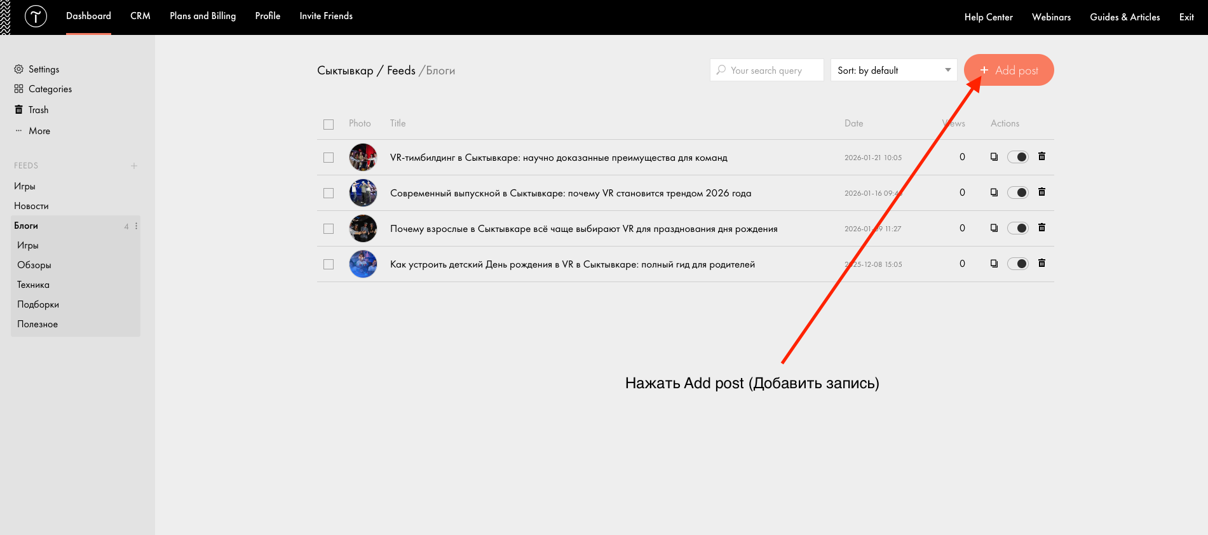Delete the Как устроить детский День рождения post

click(1042, 263)
